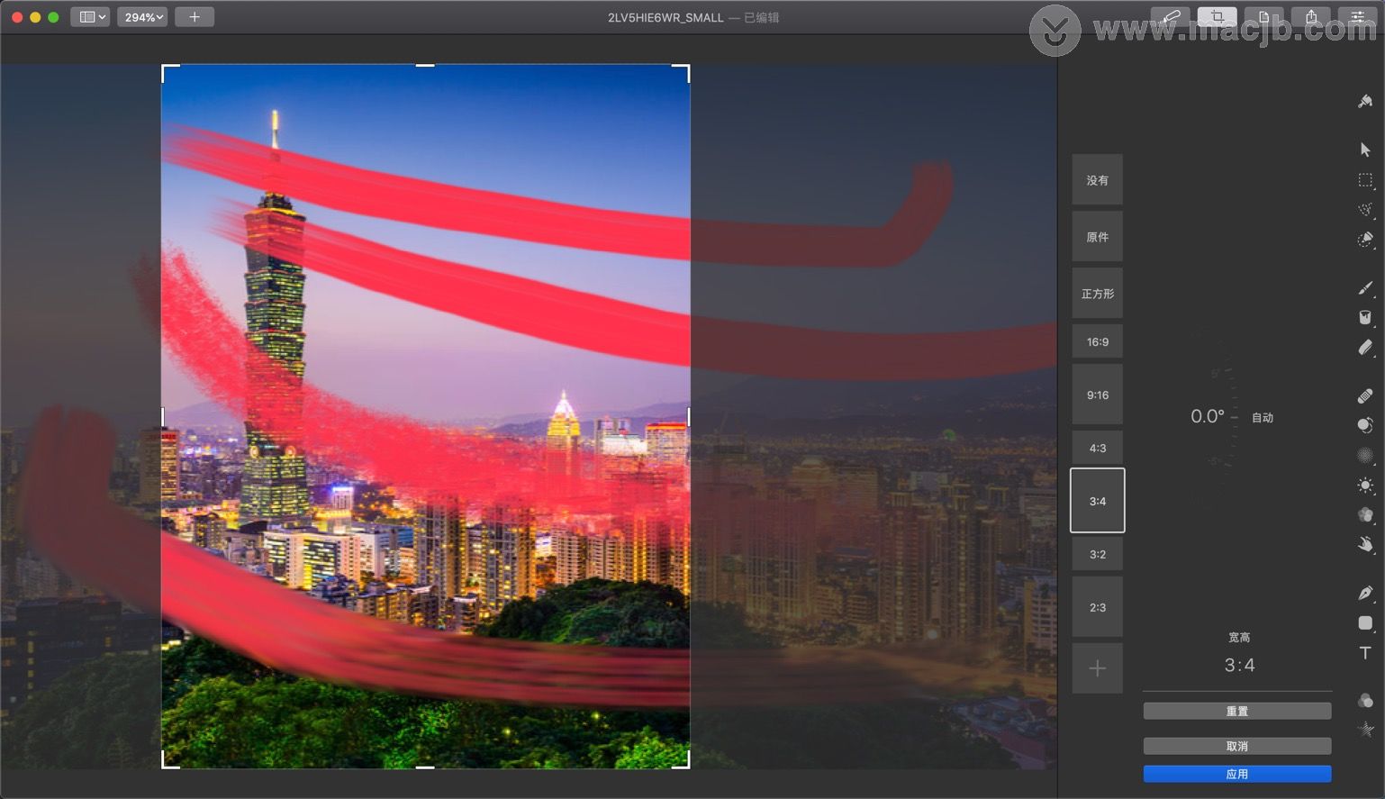Add a custom crop preset with plus tile

1097,668
